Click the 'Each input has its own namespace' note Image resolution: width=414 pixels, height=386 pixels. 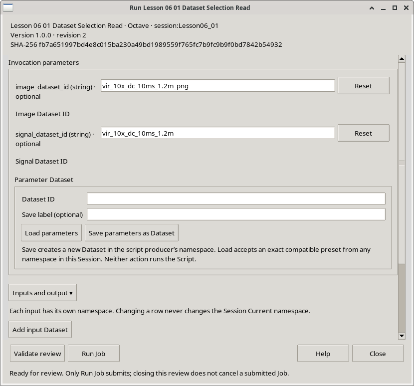tap(160, 311)
